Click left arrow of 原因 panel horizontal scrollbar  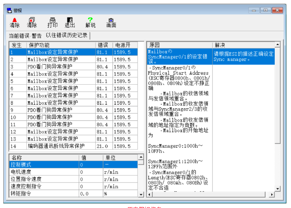point(150,195)
